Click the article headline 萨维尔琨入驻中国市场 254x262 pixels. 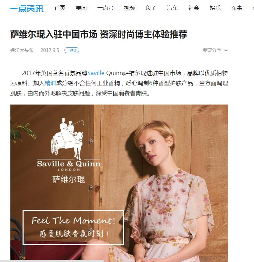point(54,34)
